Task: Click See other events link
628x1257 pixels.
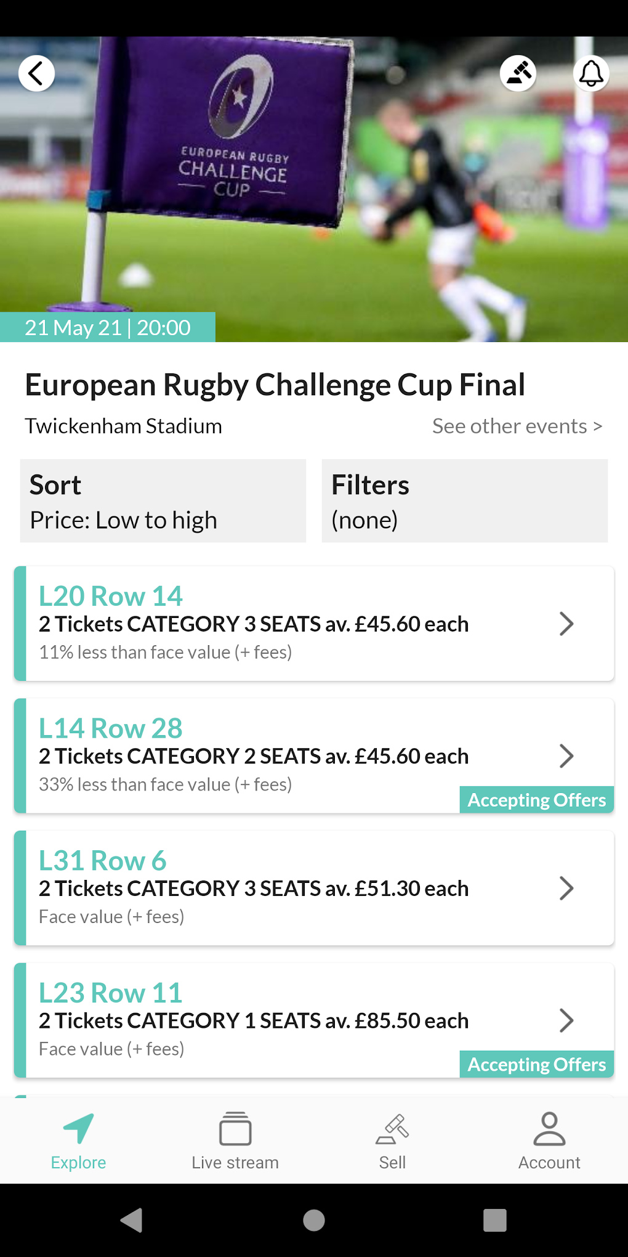Action: 517,426
